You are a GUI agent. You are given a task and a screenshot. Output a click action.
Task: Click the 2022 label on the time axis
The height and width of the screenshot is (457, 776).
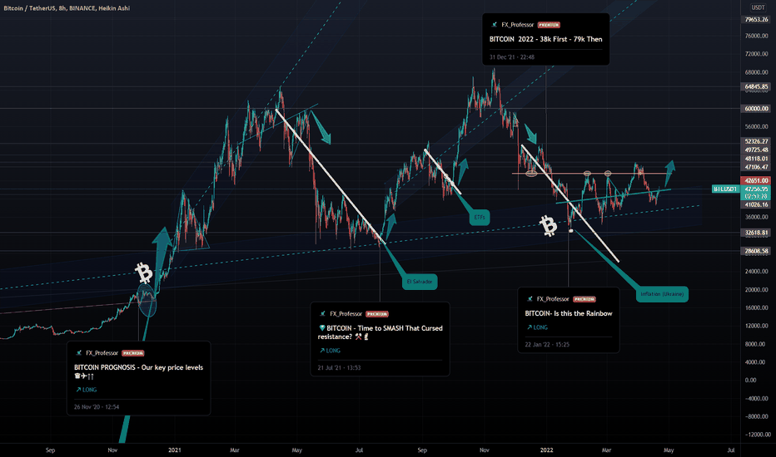tap(546, 450)
